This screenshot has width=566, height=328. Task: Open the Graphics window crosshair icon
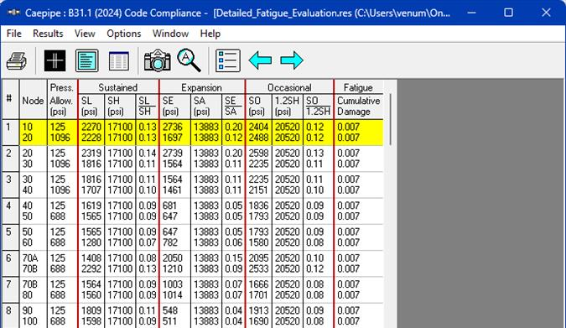click(55, 60)
